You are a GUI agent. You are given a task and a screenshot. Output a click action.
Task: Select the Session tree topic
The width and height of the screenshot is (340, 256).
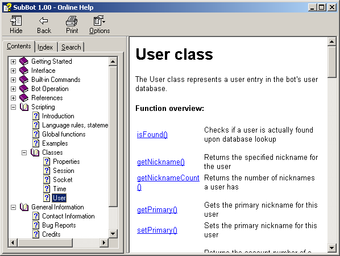click(64, 171)
